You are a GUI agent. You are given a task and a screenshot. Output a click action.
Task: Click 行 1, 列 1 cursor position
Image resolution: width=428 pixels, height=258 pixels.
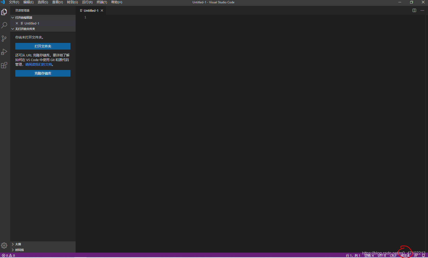click(x=353, y=255)
